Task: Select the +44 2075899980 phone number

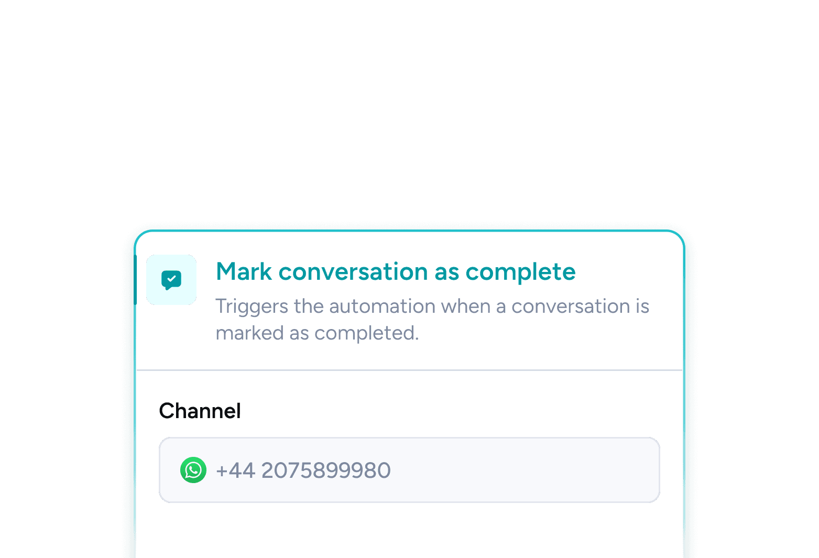Action: [303, 471]
